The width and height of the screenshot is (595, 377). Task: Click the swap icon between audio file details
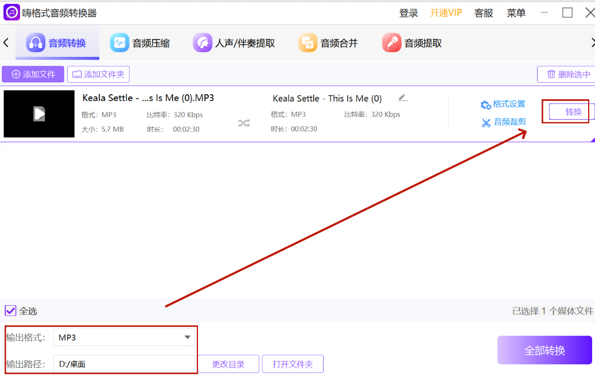(243, 123)
